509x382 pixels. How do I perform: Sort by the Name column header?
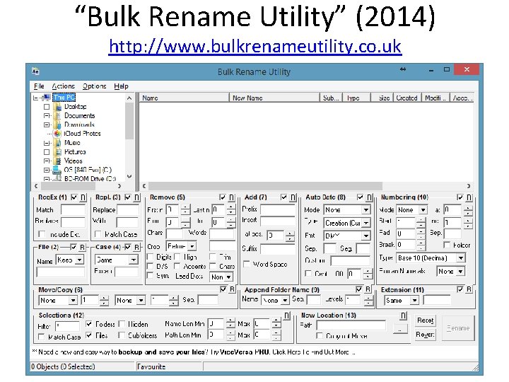(184, 98)
